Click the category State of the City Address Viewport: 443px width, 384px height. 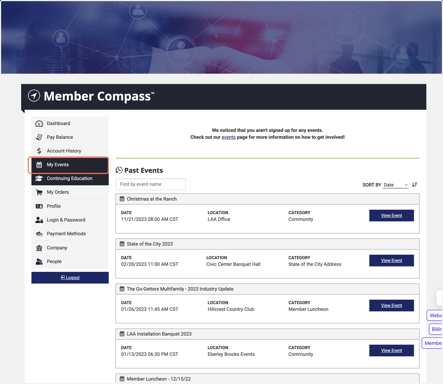click(315, 264)
